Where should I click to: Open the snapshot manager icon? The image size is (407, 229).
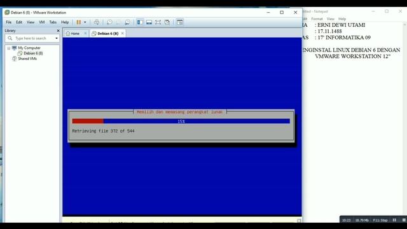[x=127, y=22]
